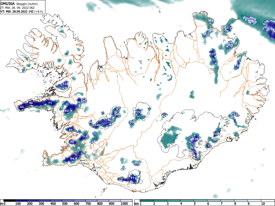Image resolution: width=275 pixels, height=206 pixels.
Task: Click the 1000 tick label on metre legend
Action: pyautogui.click(x=124, y=204)
